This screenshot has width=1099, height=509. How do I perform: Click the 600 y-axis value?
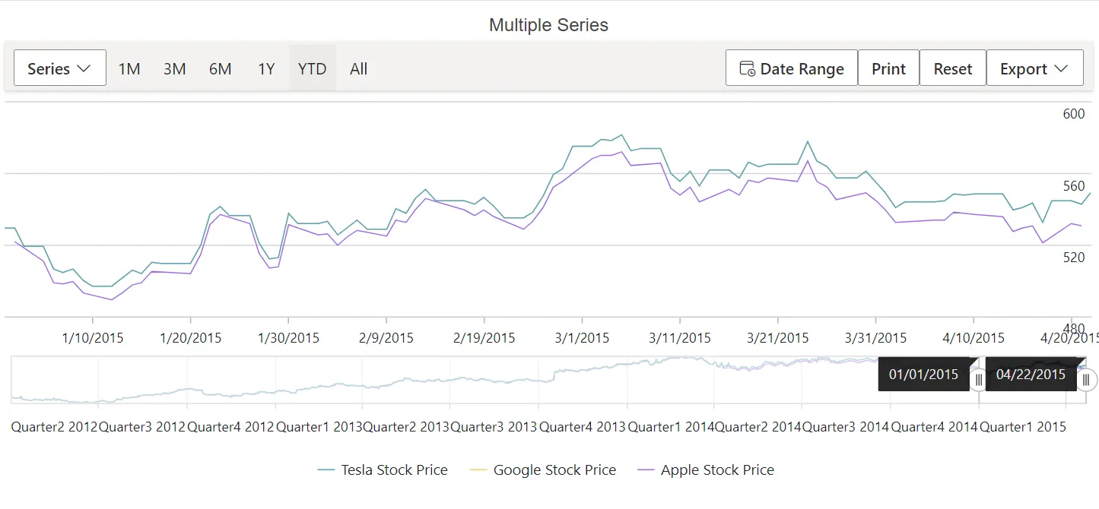pos(1074,114)
